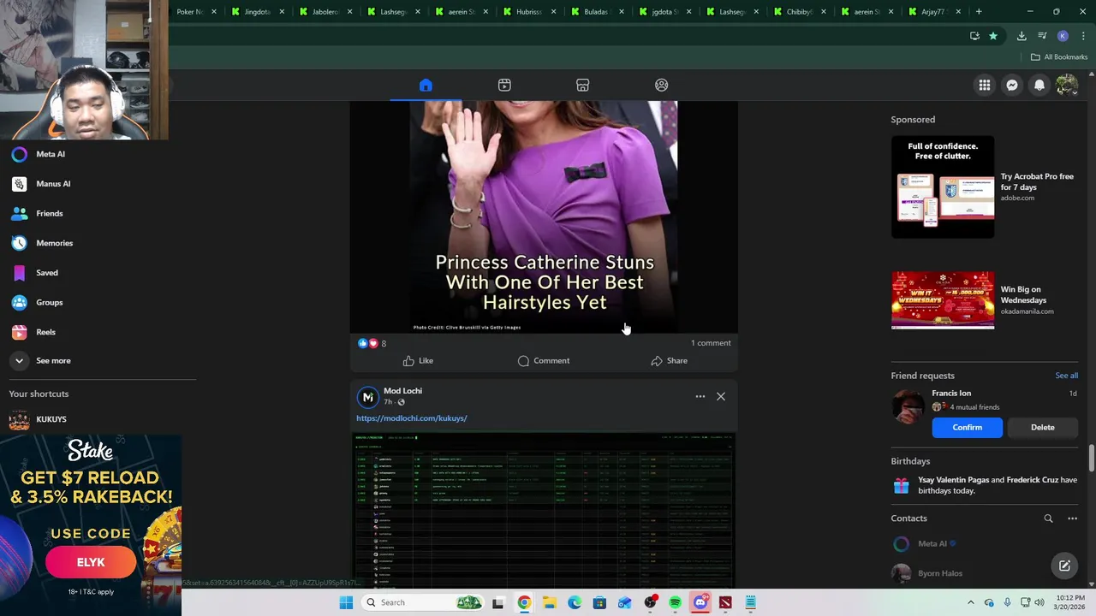The width and height of the screenshot is (1096, 616).
Task: Open Chrome media control icon
Action: click(x=1042, y=36)
